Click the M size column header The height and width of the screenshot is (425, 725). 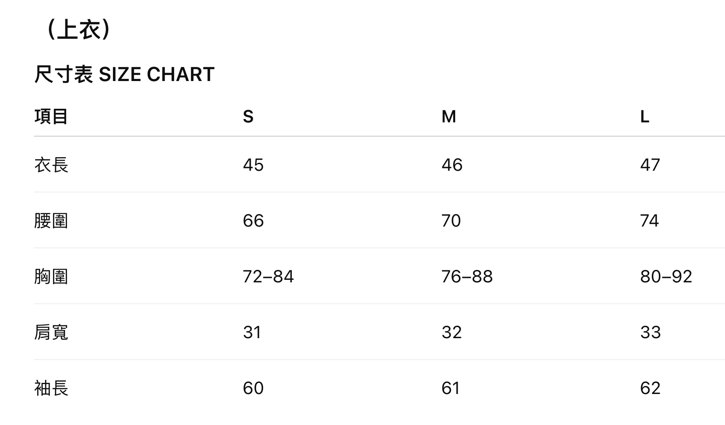[449, 117]
